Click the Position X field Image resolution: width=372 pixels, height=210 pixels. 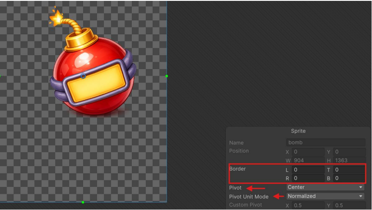coord(308,152)
